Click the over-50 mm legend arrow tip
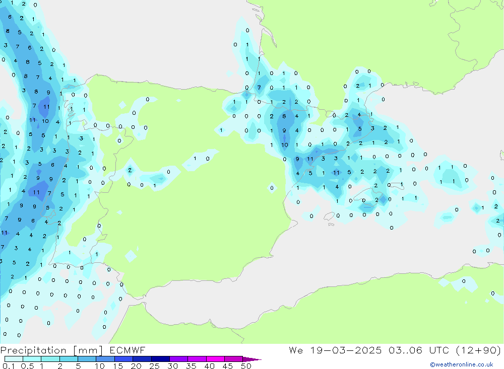 click(x=253, y=359)
